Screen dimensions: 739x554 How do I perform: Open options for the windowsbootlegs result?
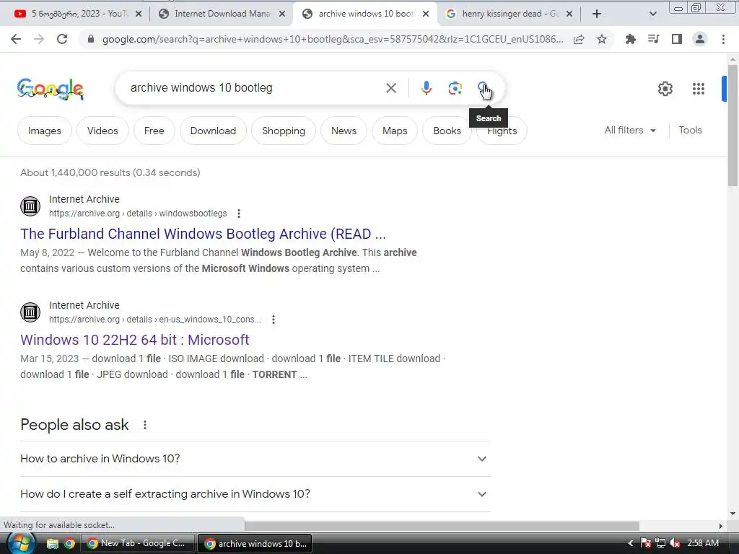(x=239, y=214)
